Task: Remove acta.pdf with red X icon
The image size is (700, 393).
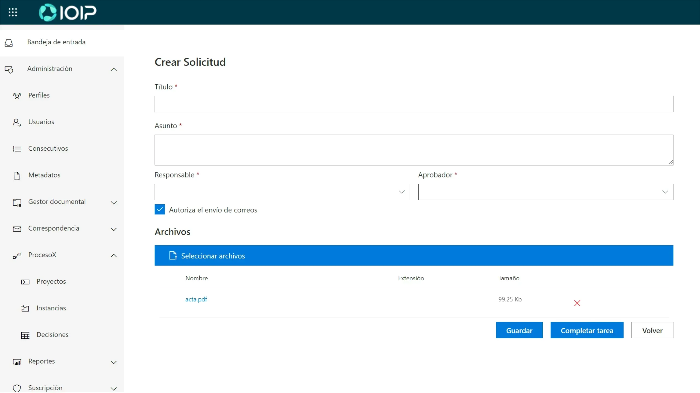Action: tap(577, 303)
